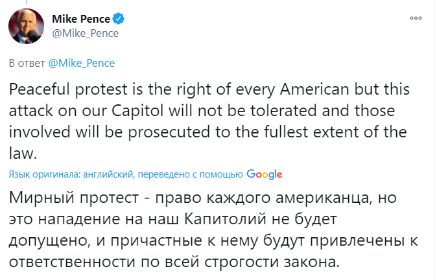This screenshot has height=280, width=437.
Task: Open the tweet's three-dot More menu
Action: pos(416,18)
